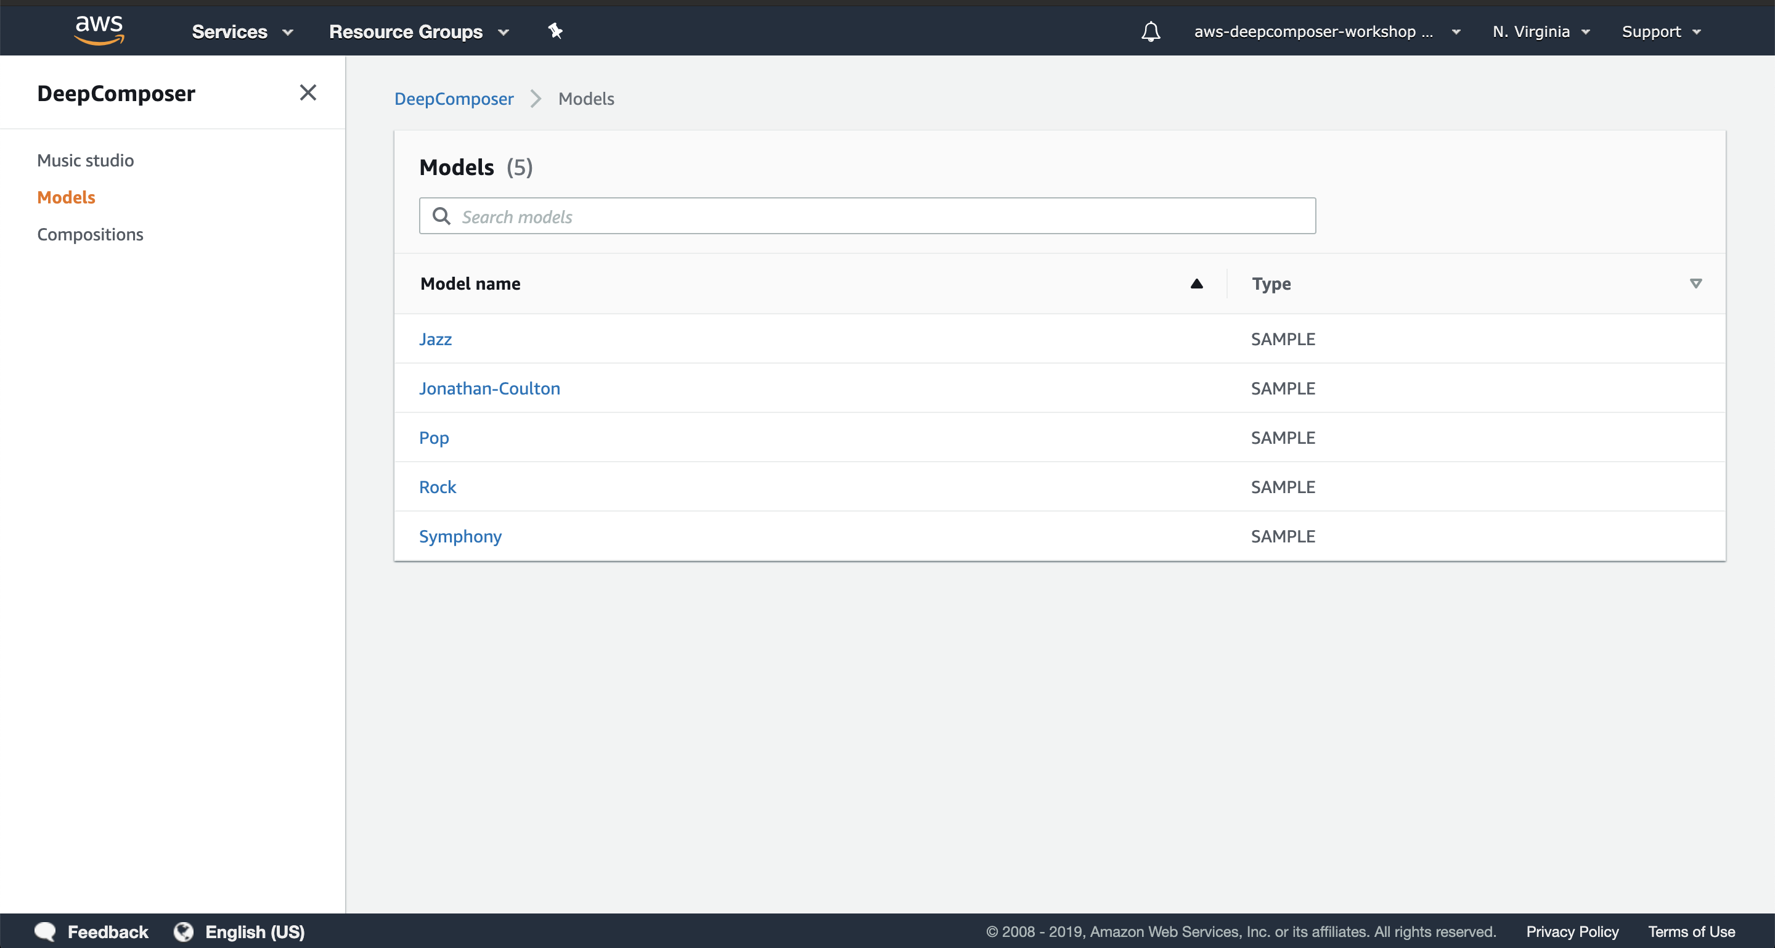
Task: Select Models in the sidebar
Action: click(x=66, y=198)
